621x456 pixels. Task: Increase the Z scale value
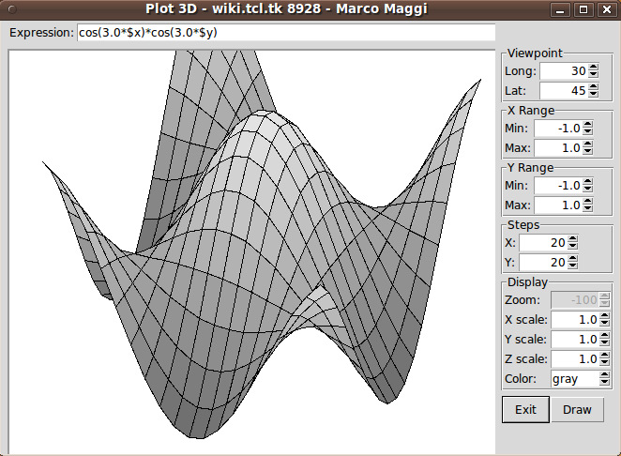coord(604,356)
